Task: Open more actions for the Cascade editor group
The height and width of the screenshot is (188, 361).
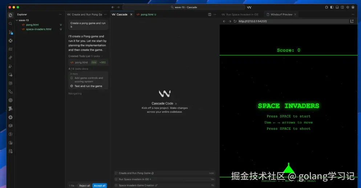Action: 215,14
